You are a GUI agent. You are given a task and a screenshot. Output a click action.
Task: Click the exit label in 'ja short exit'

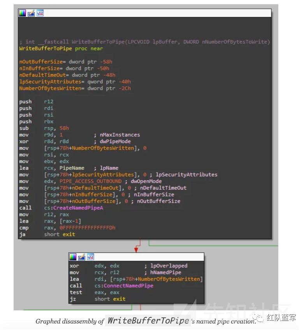click(x=69, y=234)
